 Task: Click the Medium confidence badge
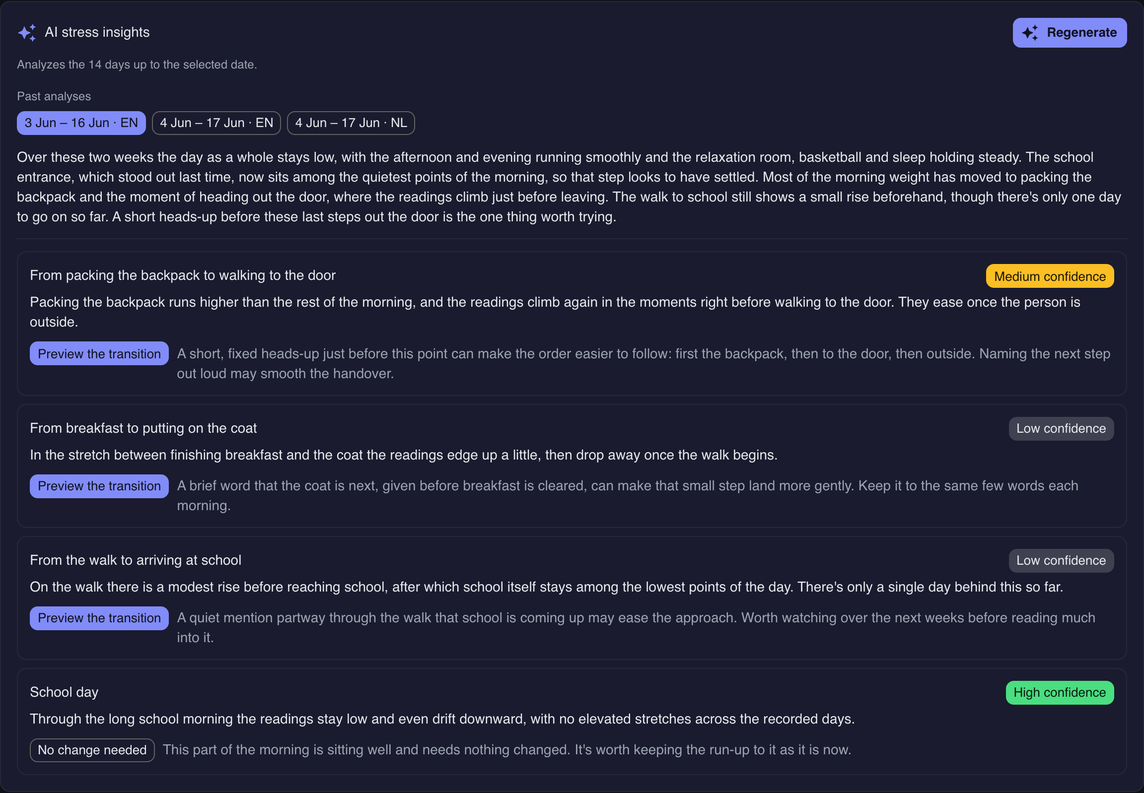pos(1050,276)
